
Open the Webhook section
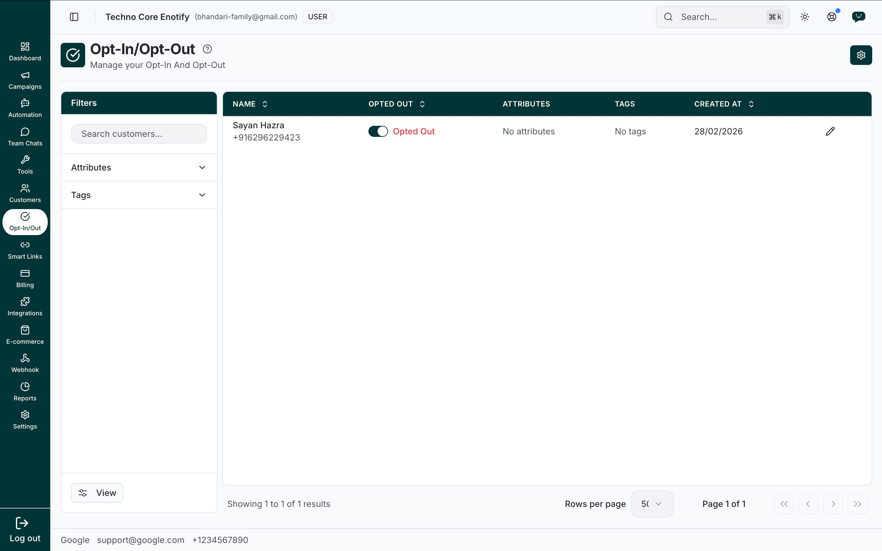pos(25,364)
